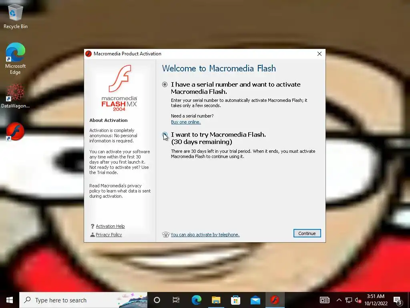Click the Flash taskbar button
The height and width of the screenshot is (308, 410).
[x=275, y=300]
